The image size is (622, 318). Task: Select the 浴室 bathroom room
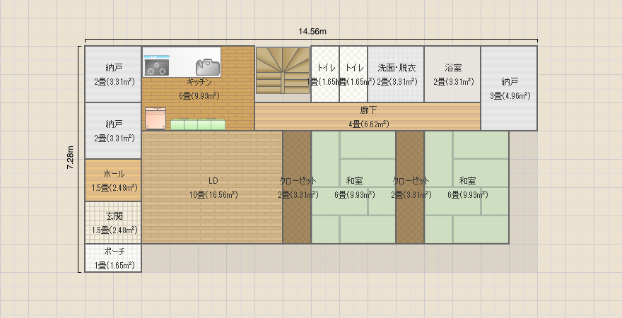(452, 74)
